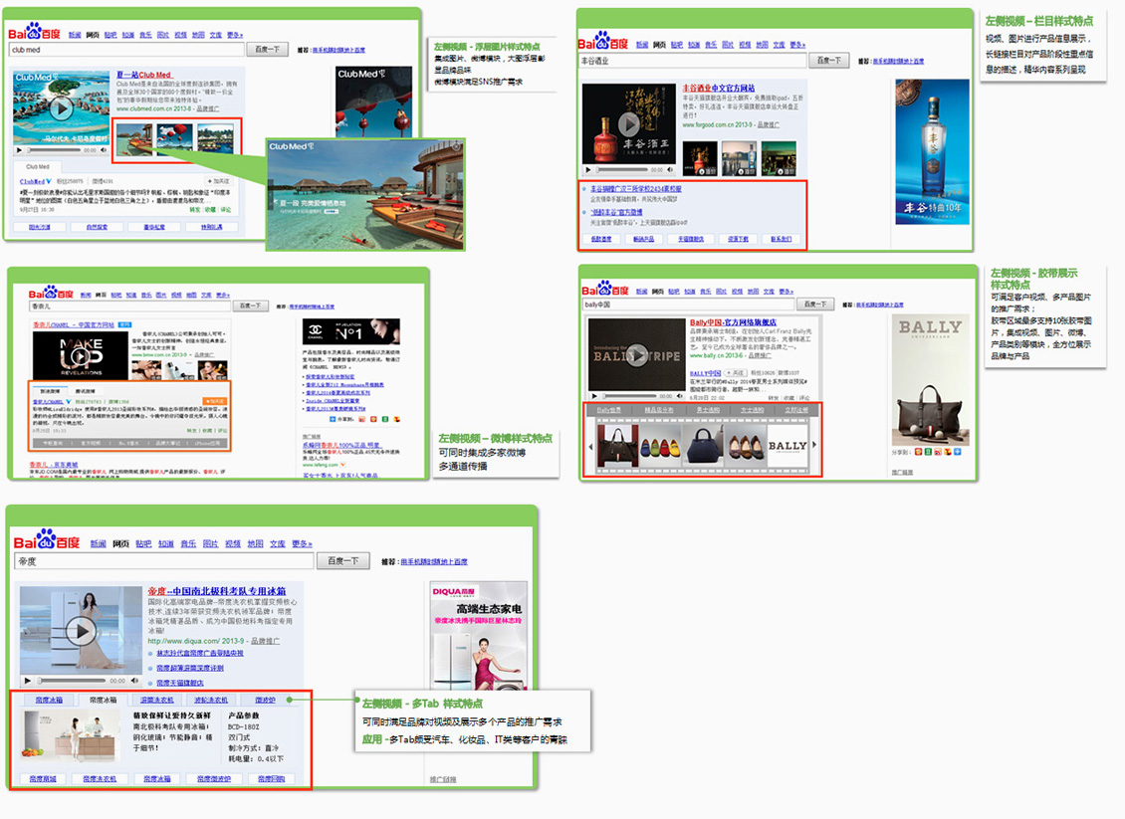Mute the 丰谷酒王 video volume

coord(670,170)
